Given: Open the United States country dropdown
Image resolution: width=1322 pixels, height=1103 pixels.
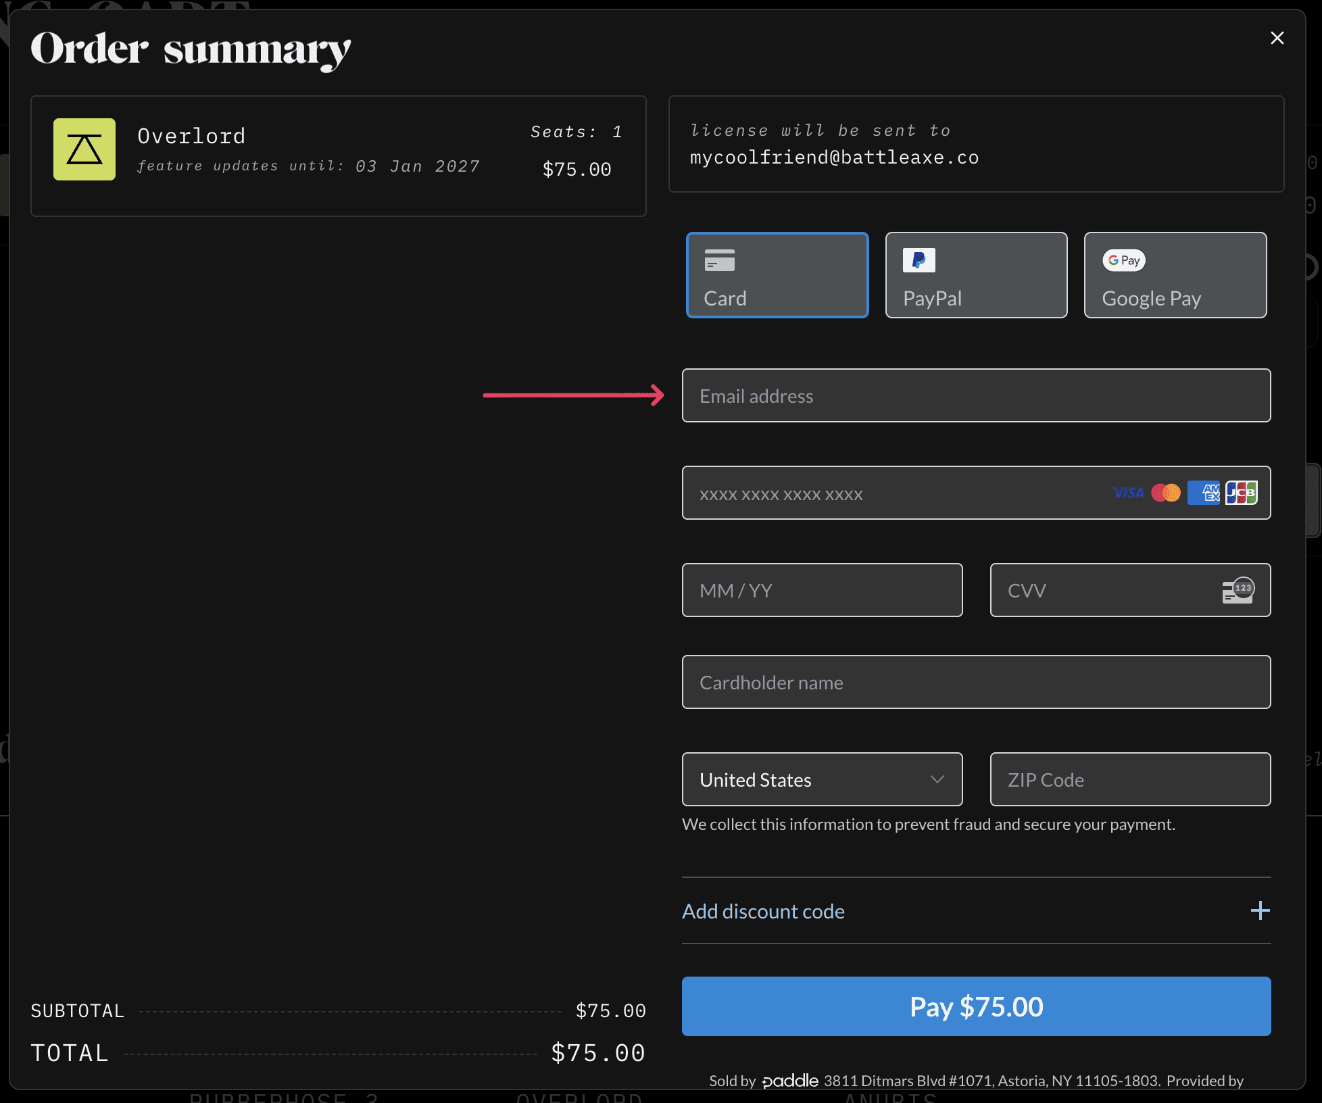Looking at the screenshot, I should click(x=822, y=779).
